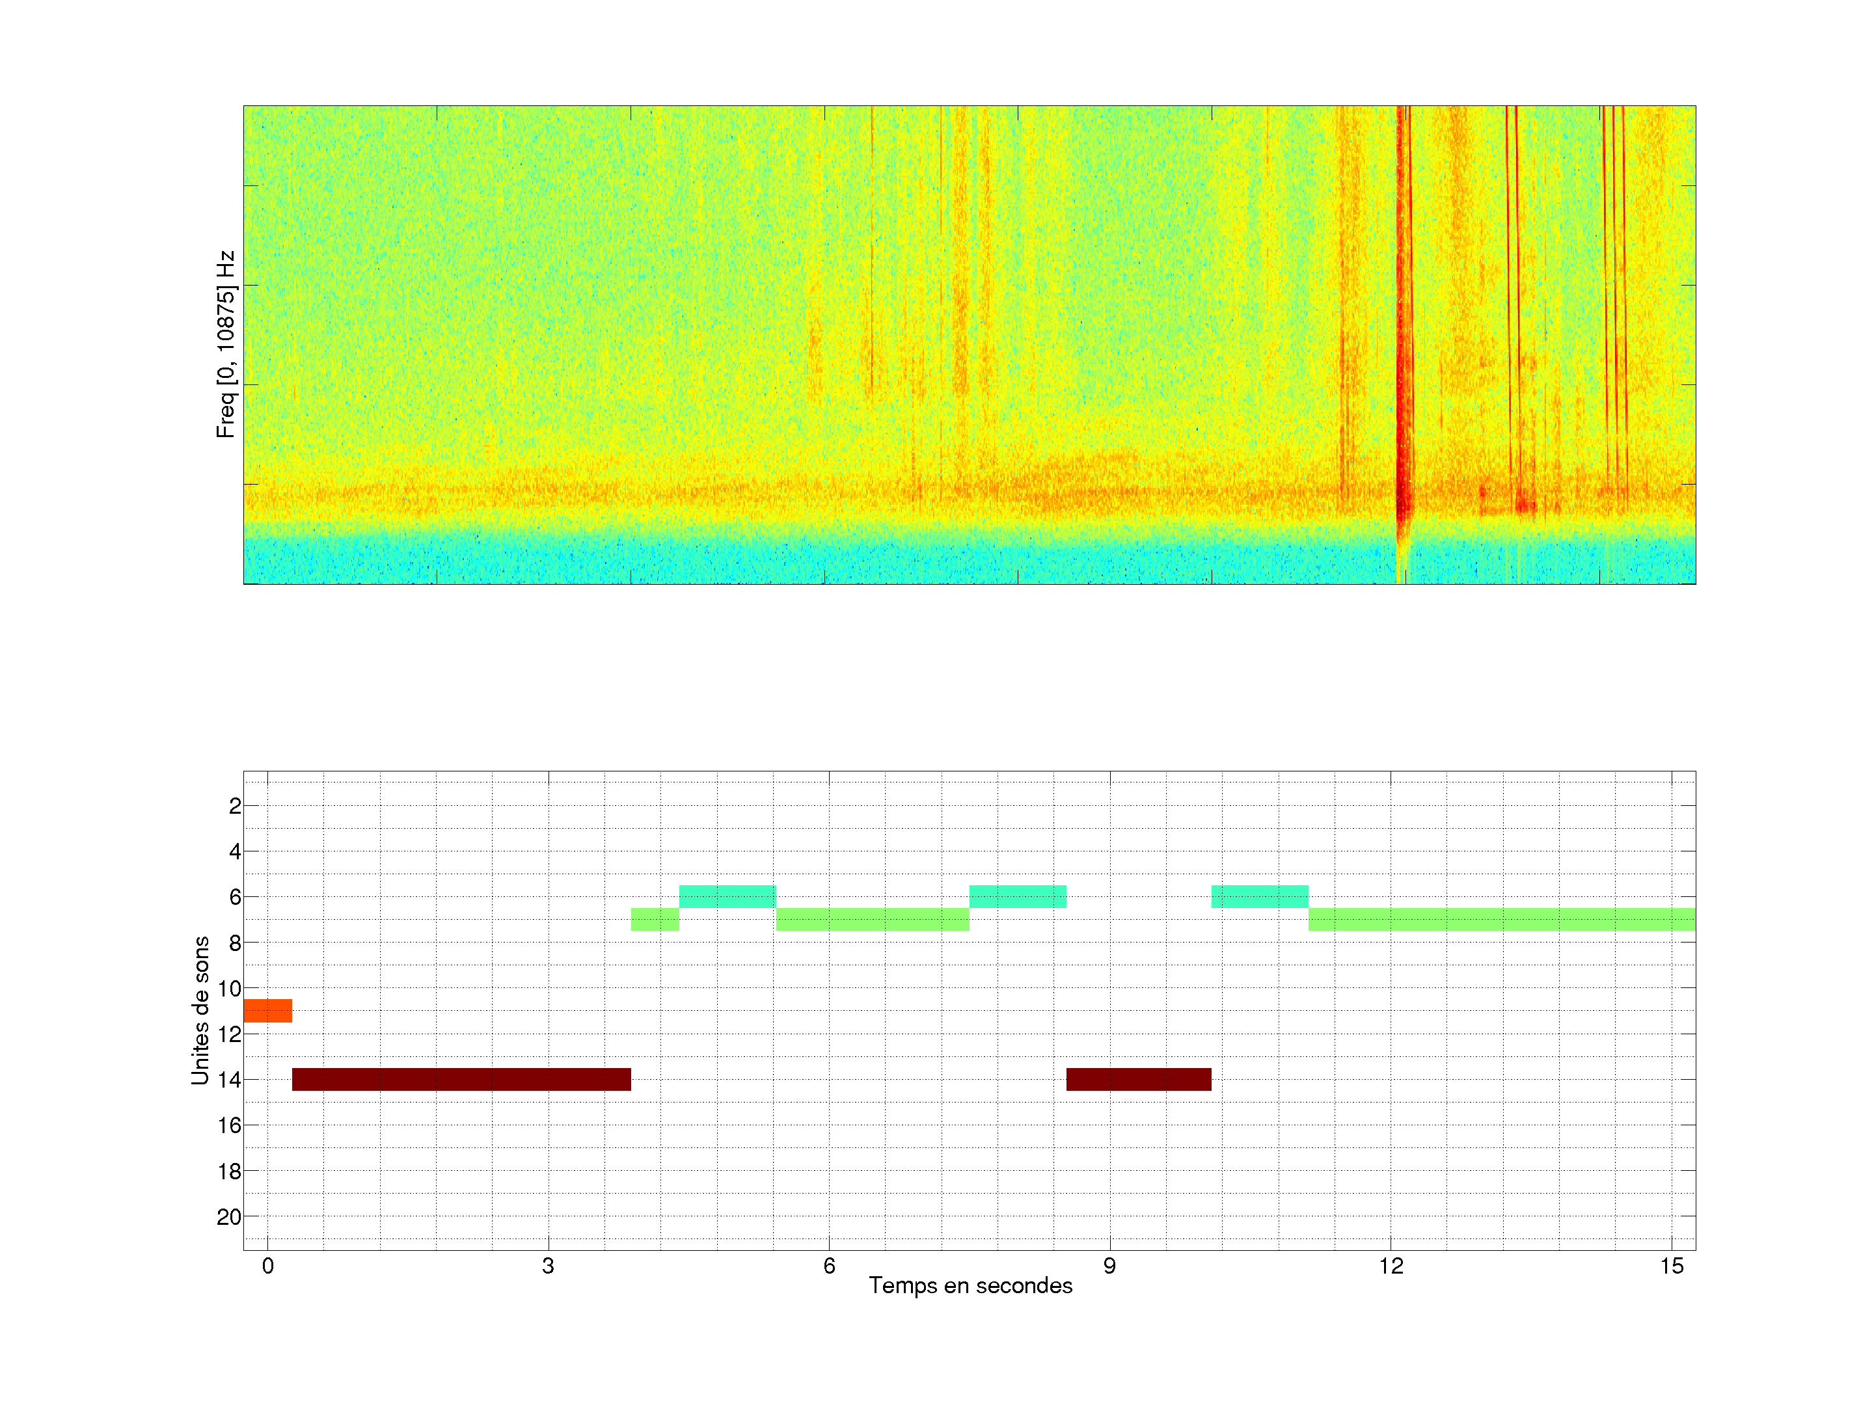Click the x-axis tick label 9
Image resolution: width=1874 pixels, height=1405 pixels.
coord(1109,1266)
